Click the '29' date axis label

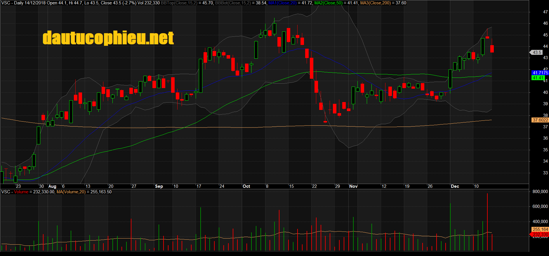[337, 186]
